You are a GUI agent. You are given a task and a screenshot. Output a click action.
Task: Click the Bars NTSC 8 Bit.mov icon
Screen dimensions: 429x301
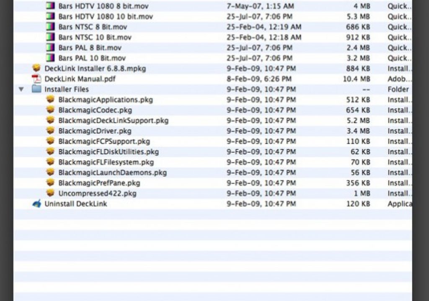coord(50,26)
